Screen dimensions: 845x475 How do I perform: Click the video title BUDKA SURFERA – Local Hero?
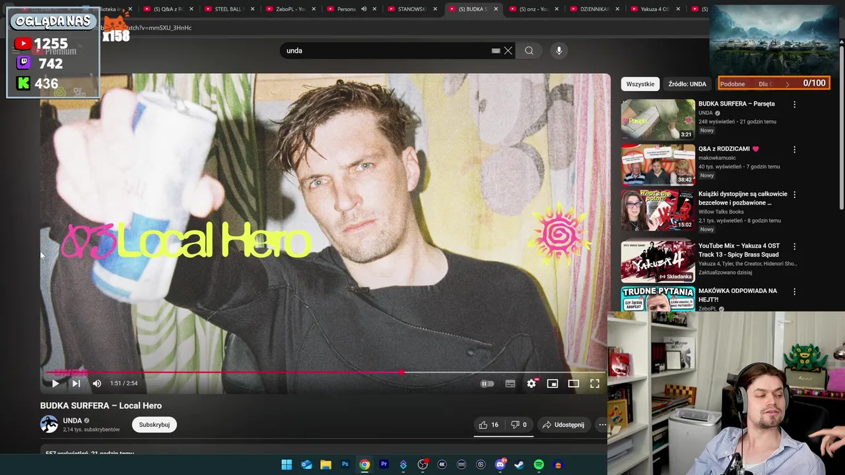pos(101,406)
